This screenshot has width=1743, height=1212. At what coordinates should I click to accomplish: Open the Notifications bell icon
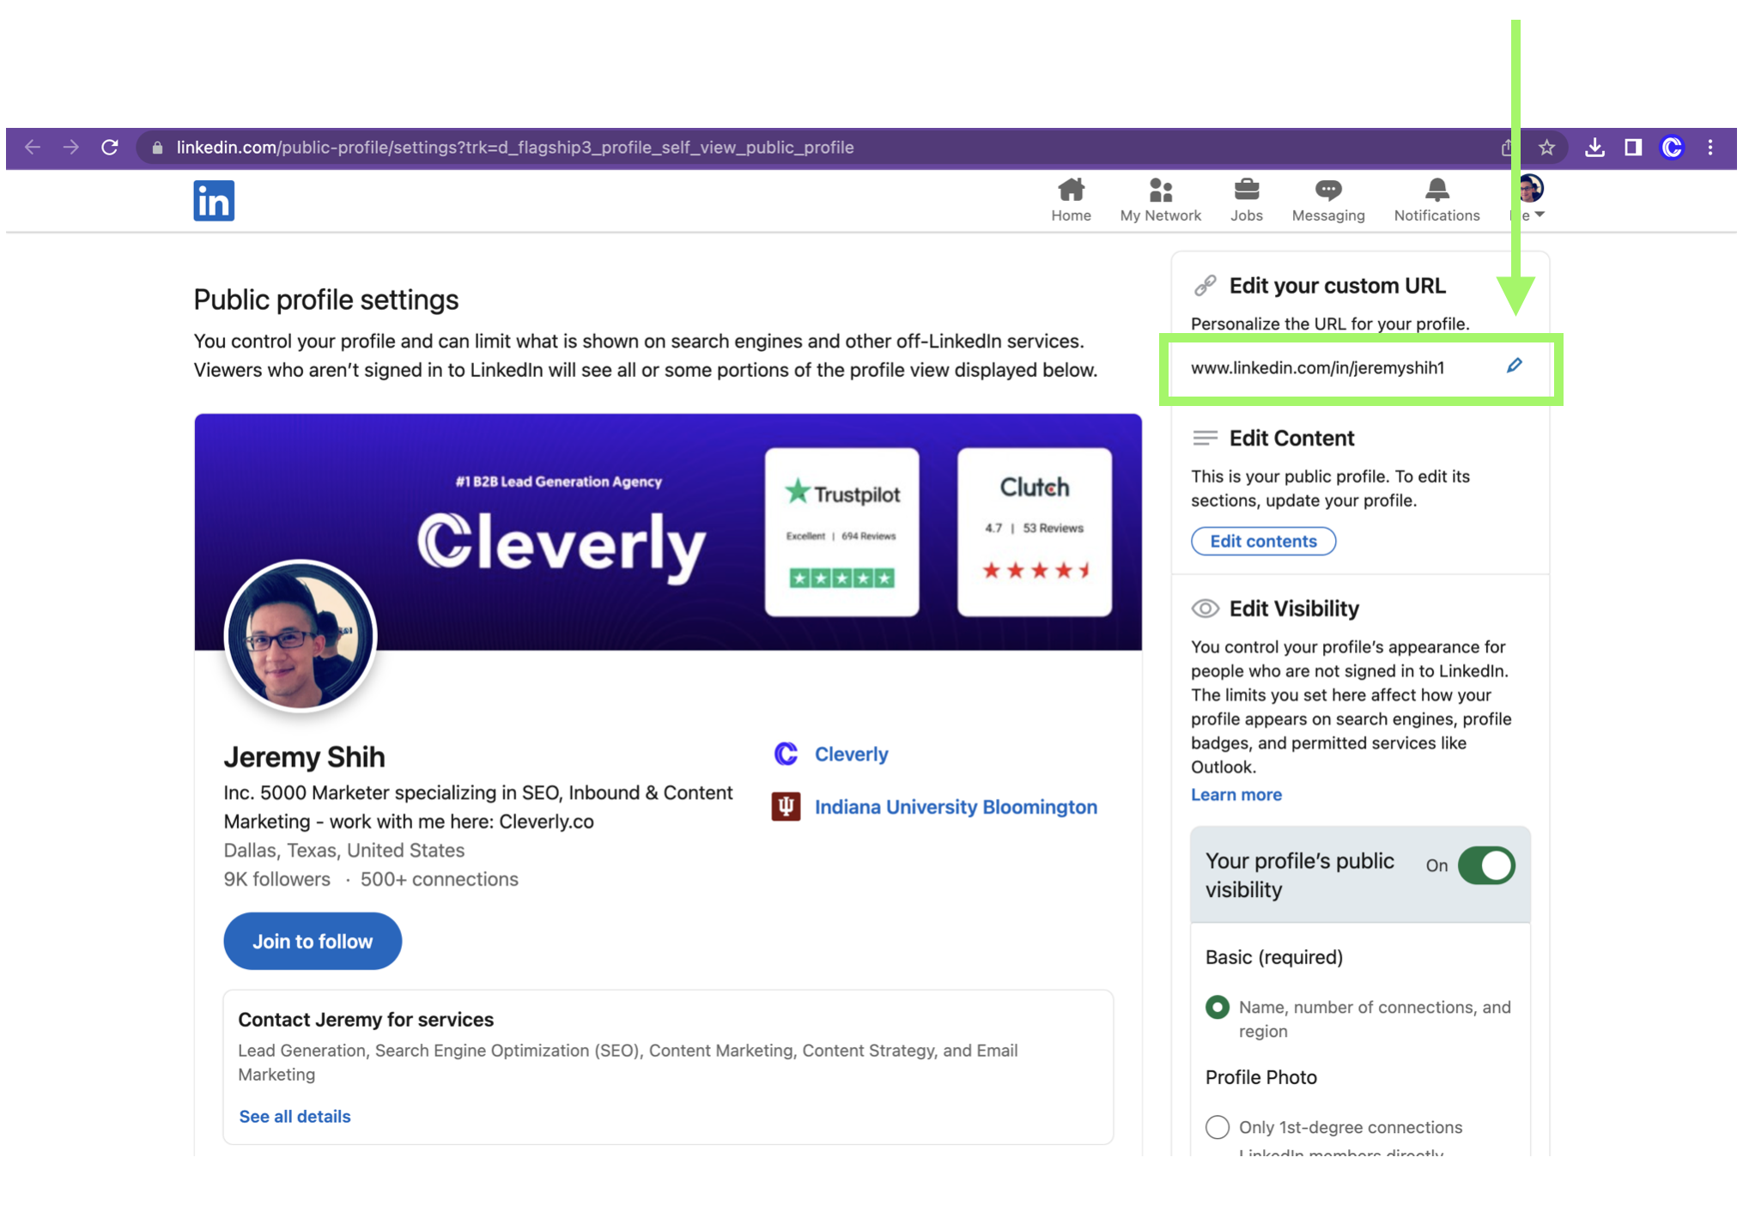pyautogui.click(x=1436, y=191)
